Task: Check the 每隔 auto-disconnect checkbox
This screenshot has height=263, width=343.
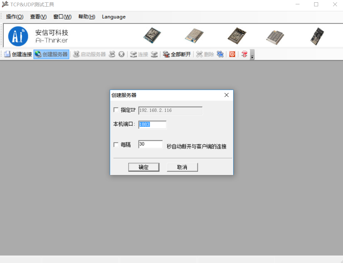Action: [x=116, y=144]
